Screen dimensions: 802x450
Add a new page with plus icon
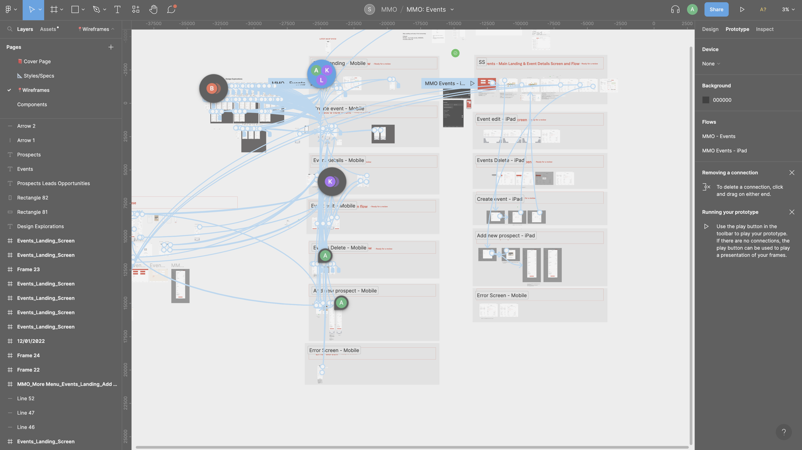pos(111,47)
